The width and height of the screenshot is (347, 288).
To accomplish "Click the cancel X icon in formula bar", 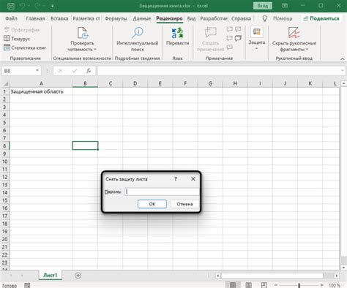I will (x=60, y=71).
